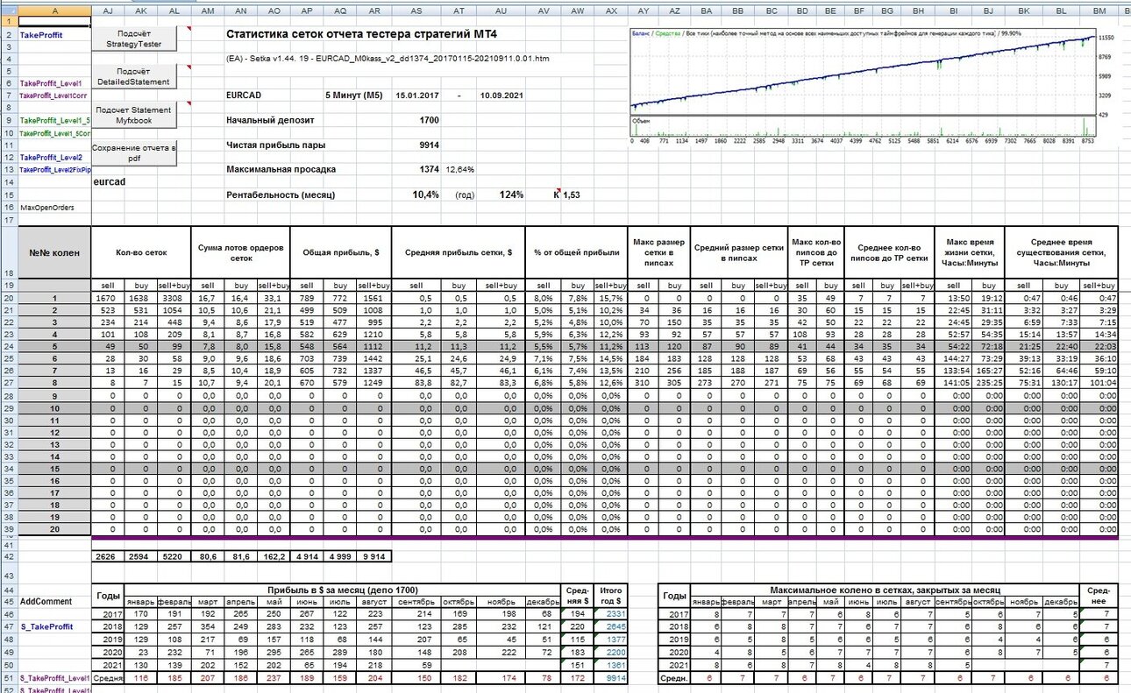Click the initial deposit value 1700 in row 9

click(x=429, y=120)
